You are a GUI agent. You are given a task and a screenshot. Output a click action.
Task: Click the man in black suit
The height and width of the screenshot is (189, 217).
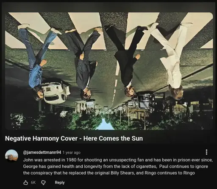(126, 59)
